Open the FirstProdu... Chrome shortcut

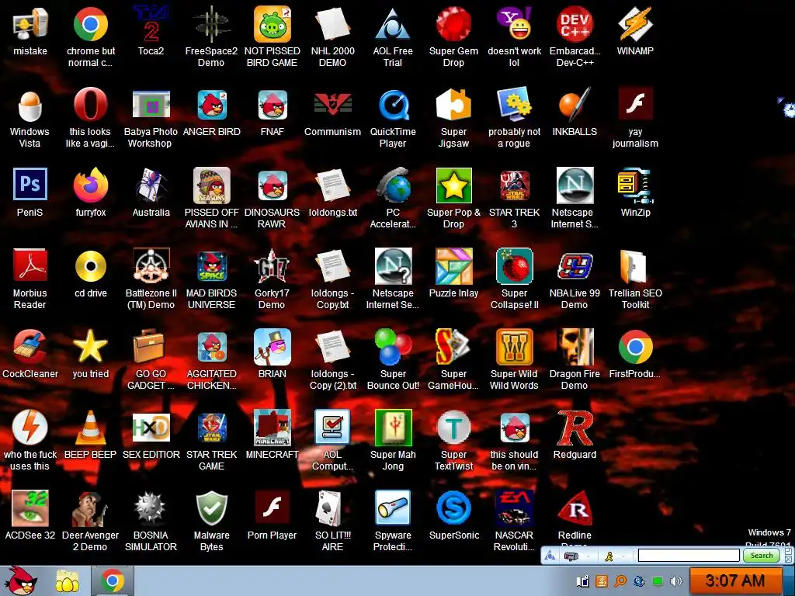click(x=635, y=347)
